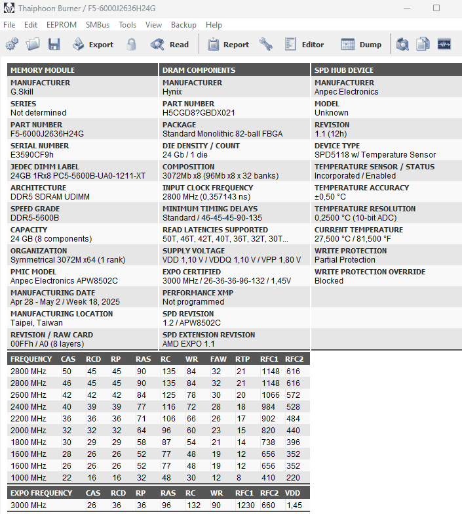Click the gears settings icon in toolbar
This screenshot has width=462, height=514.
click(x=12, y=44)
